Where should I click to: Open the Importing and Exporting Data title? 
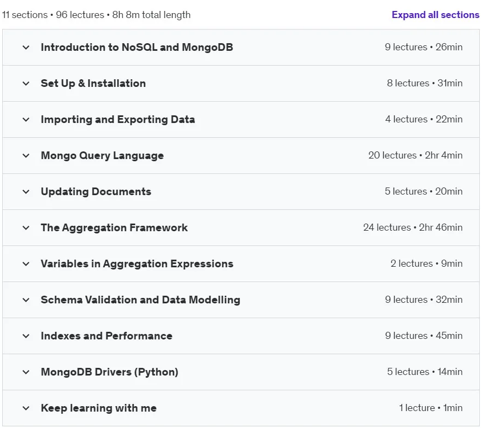(x=118, y=120)
